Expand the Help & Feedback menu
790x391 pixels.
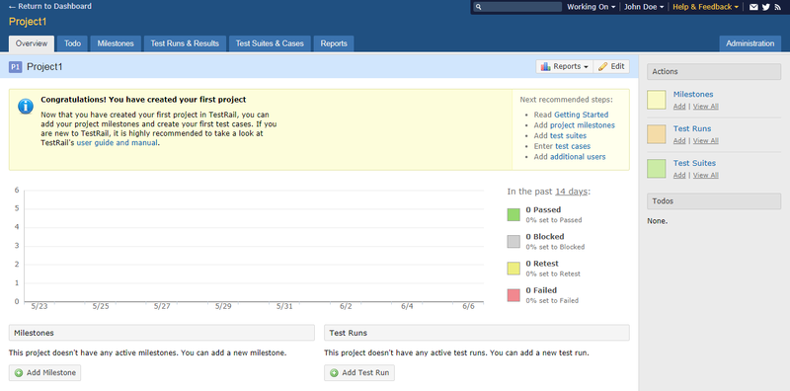[x=705, y=7]
